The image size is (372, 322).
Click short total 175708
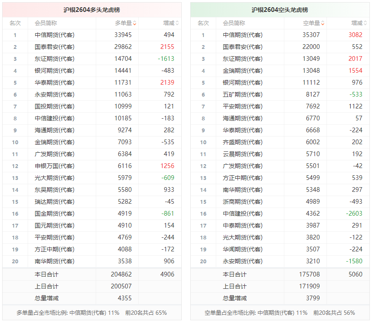tap(309, 274)
